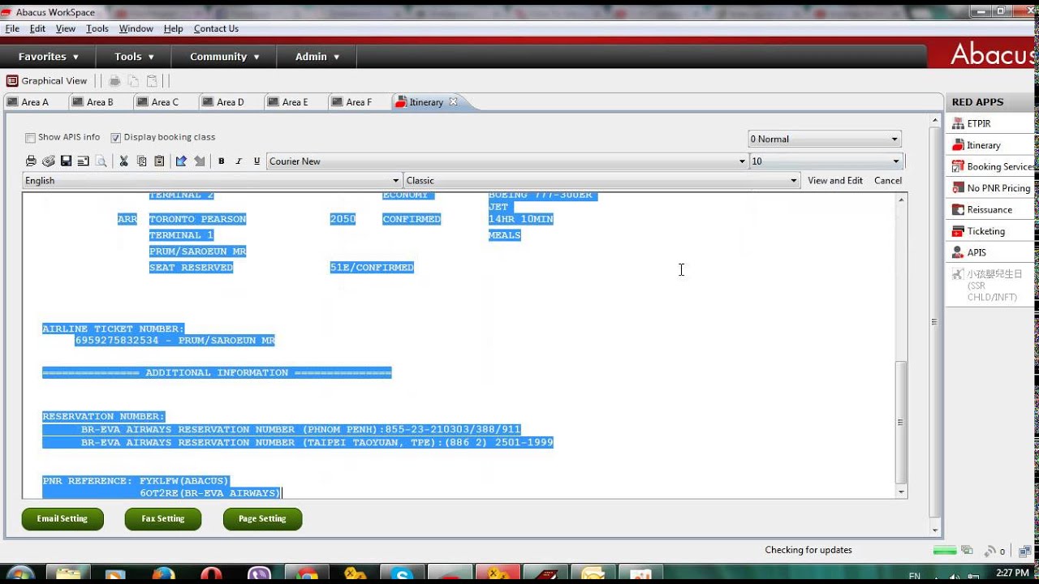The height and width of the screenshot is (584, 1039).
Task: Expand the Community menu
Action: [x=225, y=57]
